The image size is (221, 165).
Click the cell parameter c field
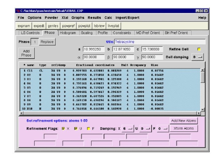click(152, 49)
